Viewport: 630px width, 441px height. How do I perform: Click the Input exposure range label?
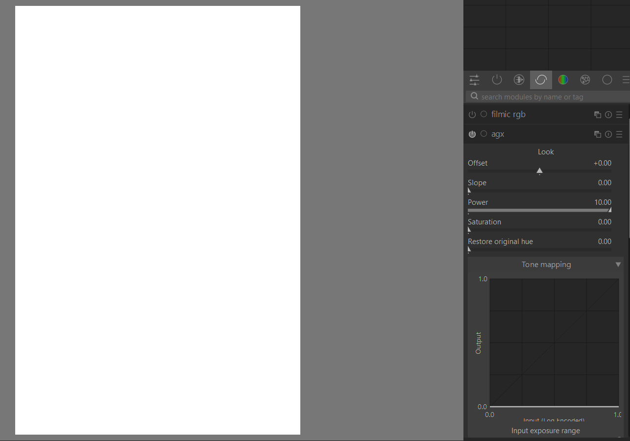pyautogui.click(x=546, y=431)
